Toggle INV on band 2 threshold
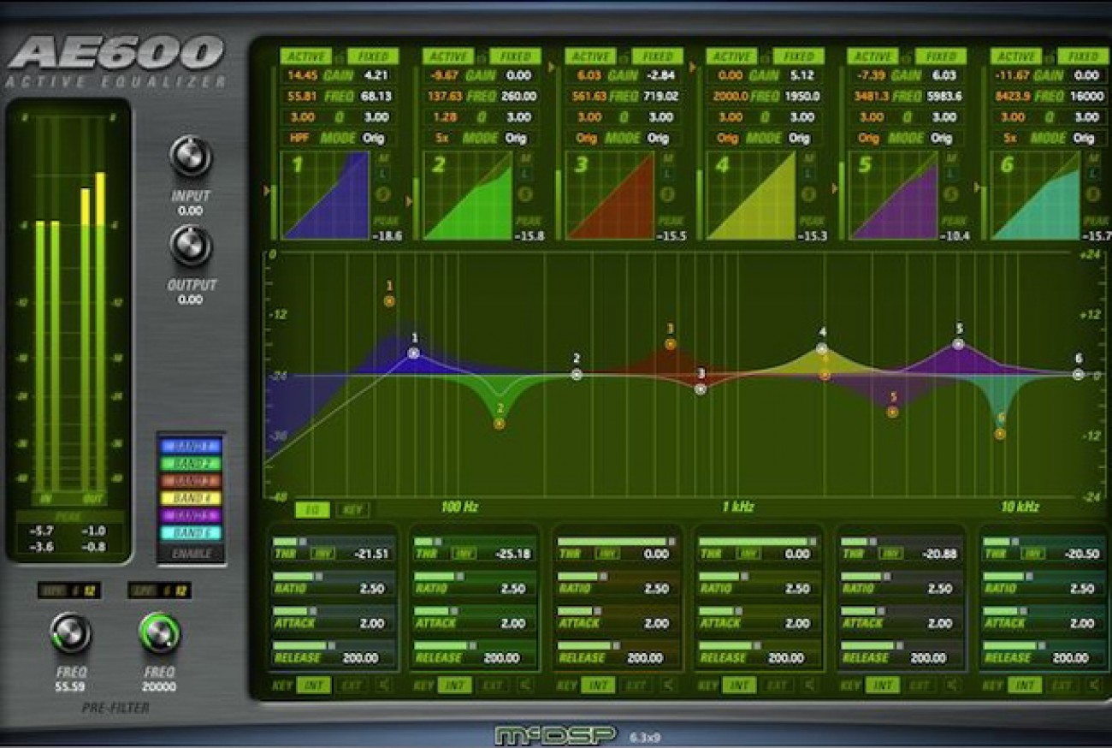The image size is (1112, 748). (x=464, y=552)
